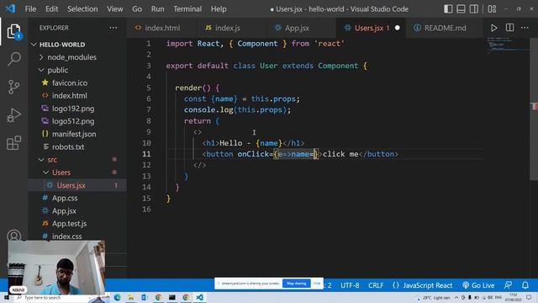Open the Go menu
Viewport: 538px width, 303px height.
(137, 9)
